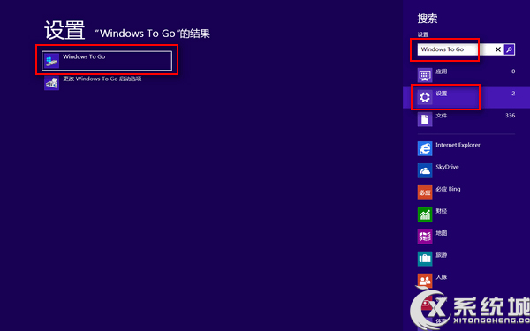Click the magnifier search button

pyautogui.click(x=509, y=49)
